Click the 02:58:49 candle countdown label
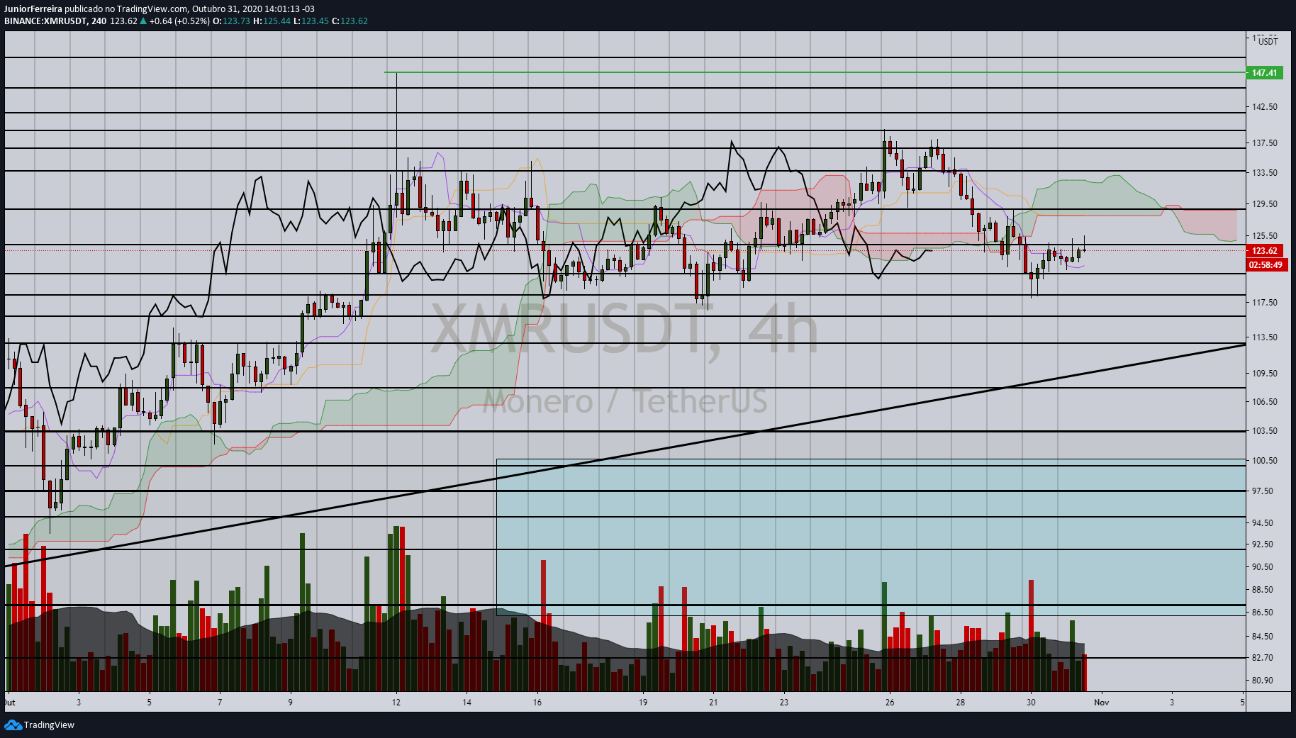 tap(1266, 265)
